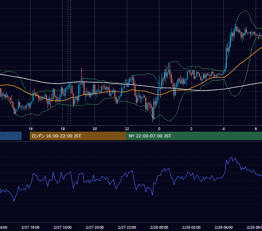Click date label 2/28 04:00
Viewport: 262px width, 231px height.
click(x=223, y=228)
